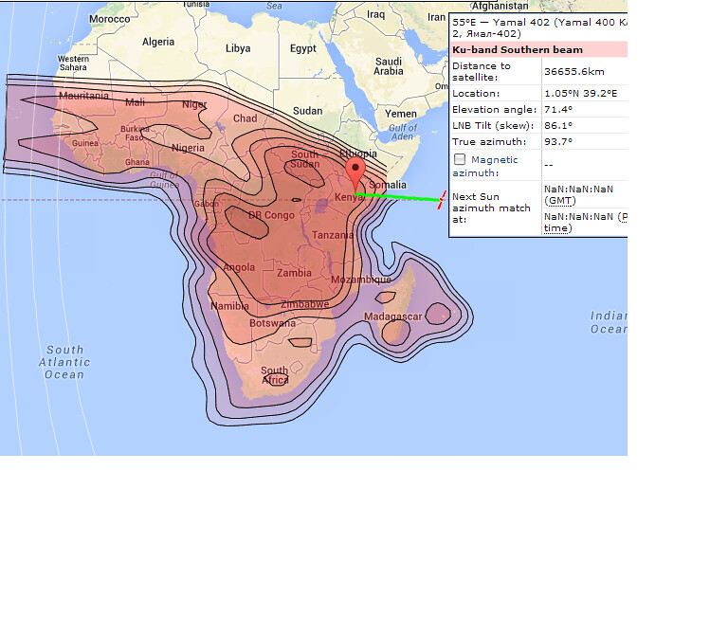Viewport: 728px width, 633px height.
Task: Click the LNB Tilt value 86.1°
Action: click(x=558, y=125)
